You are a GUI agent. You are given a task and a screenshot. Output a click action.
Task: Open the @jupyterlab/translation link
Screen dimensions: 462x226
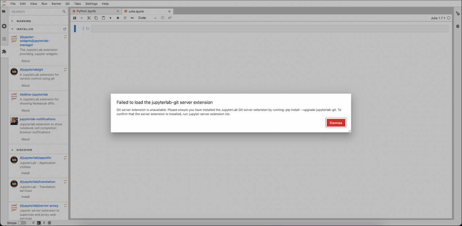[x=38, y=182]
